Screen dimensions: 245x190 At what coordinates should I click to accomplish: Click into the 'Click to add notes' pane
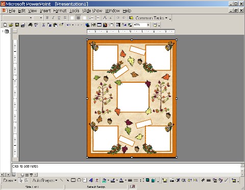pyautogui.click(x=126, y=168)
